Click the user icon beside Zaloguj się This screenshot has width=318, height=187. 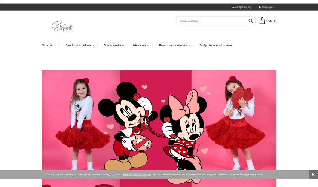pos(260,7)
